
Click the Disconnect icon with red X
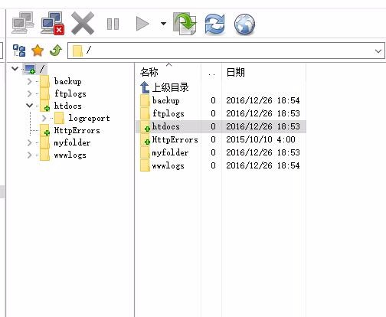pos(52,23)
